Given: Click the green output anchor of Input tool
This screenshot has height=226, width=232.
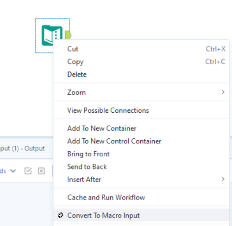Looking at the screenshot, I should click(68, 35).
